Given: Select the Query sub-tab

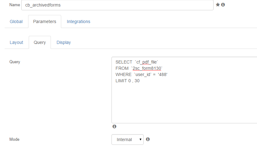Looking at the screenshot, I should pos(40,43).
